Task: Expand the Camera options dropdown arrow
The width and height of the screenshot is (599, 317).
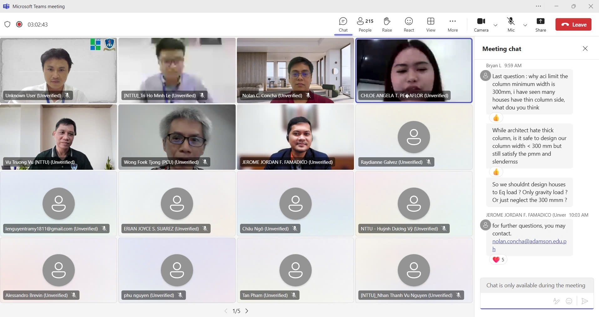Action: pos(495,25)
